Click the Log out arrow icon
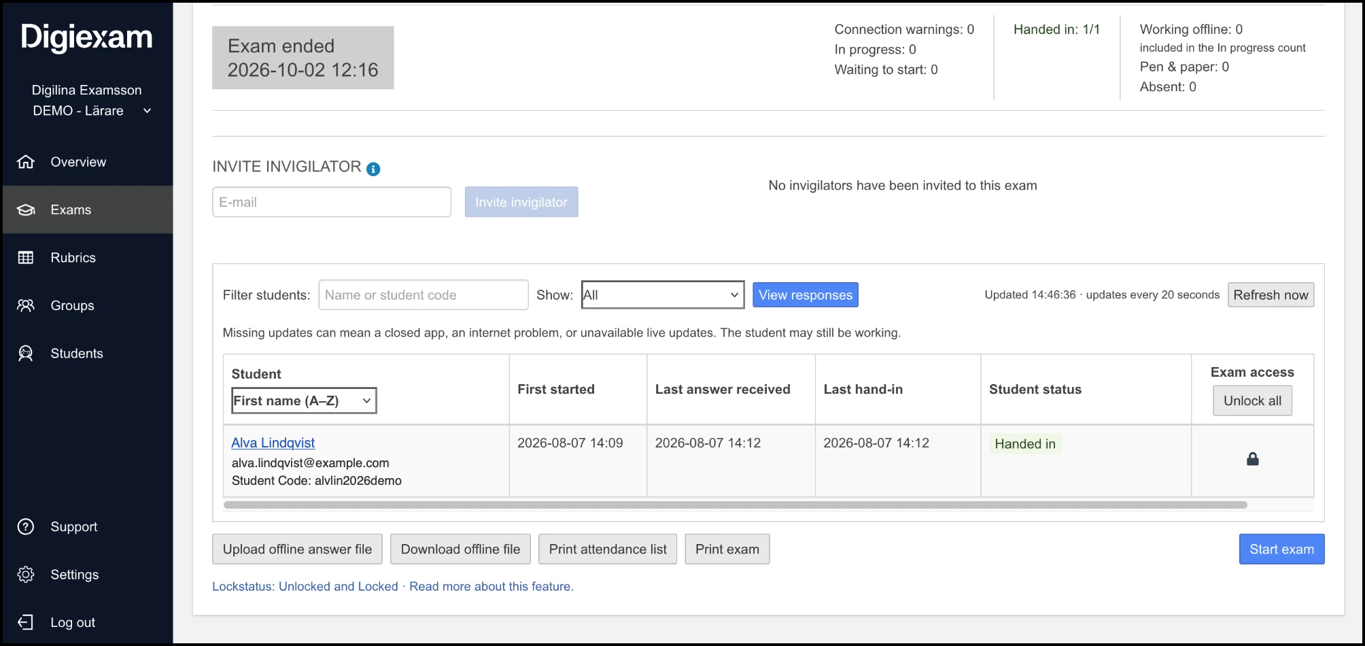Viewport: 1365px width, 646px height. [26, 622]
